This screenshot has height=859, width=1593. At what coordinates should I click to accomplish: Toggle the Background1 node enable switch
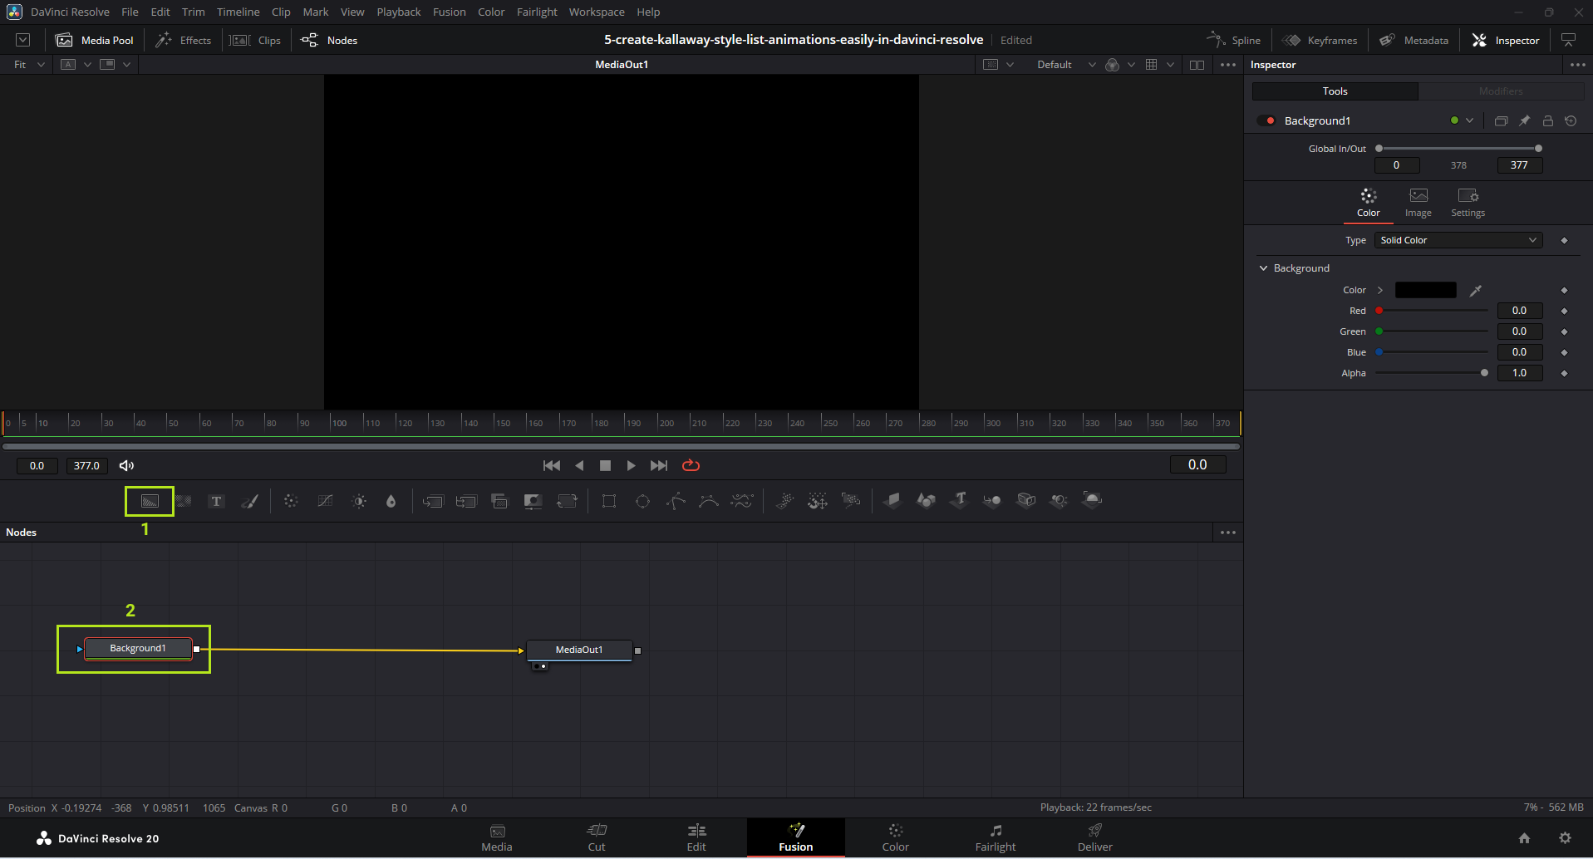1266,120
